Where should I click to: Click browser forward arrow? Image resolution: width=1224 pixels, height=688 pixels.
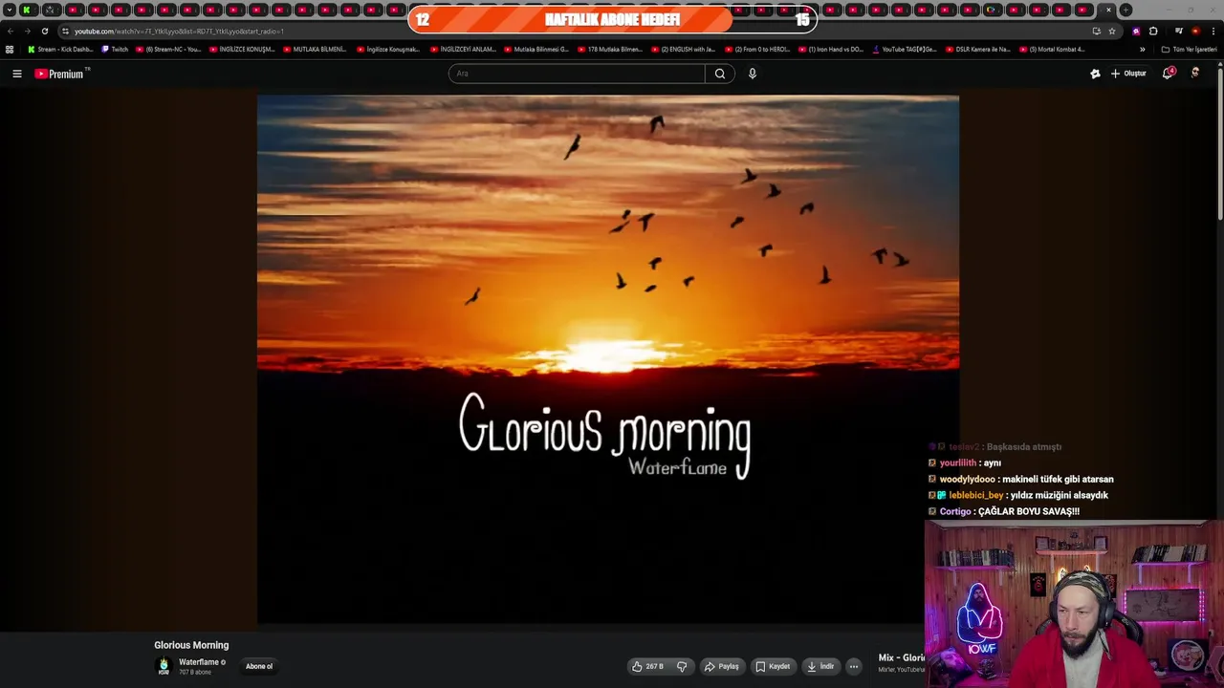click(27, 31)
